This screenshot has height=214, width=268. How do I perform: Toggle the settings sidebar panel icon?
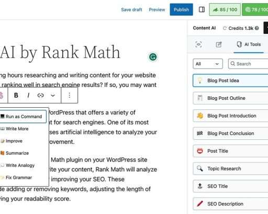[x=202, y=9]
